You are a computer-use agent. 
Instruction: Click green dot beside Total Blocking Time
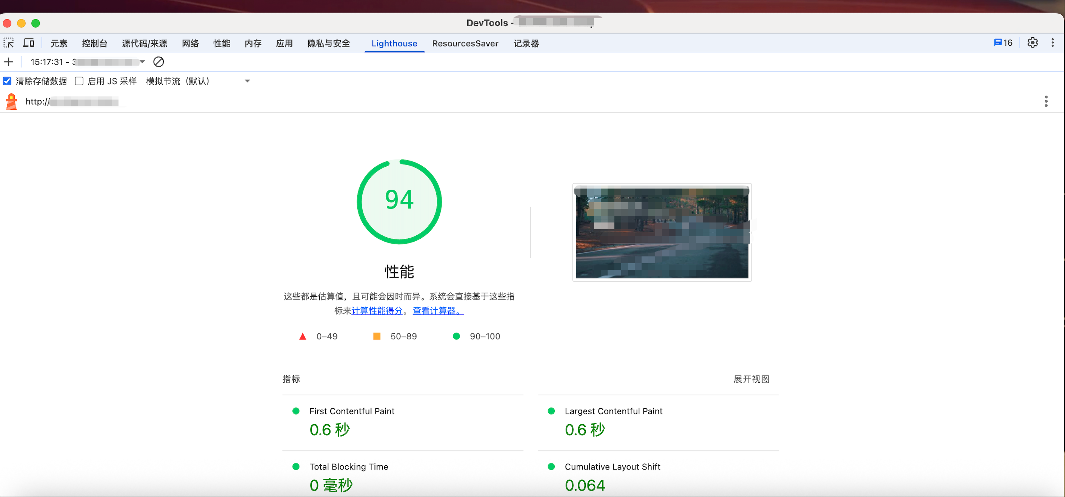tap(296, 466)
